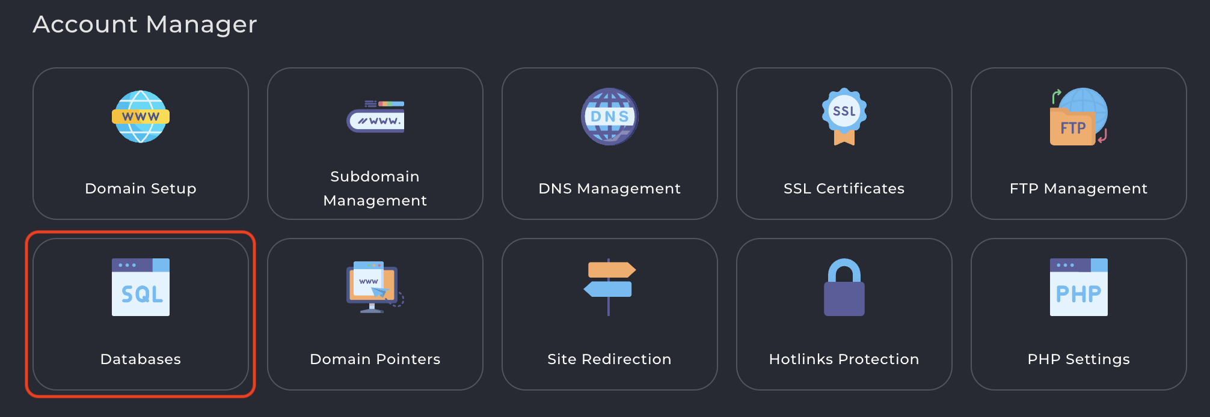Click the FTP folder globe icon

[x=1079, y=117]
